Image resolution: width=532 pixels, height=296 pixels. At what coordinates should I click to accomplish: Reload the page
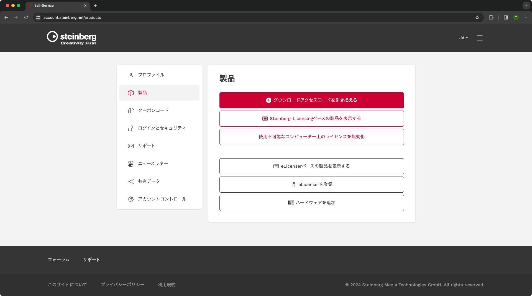tap(26, 17)
